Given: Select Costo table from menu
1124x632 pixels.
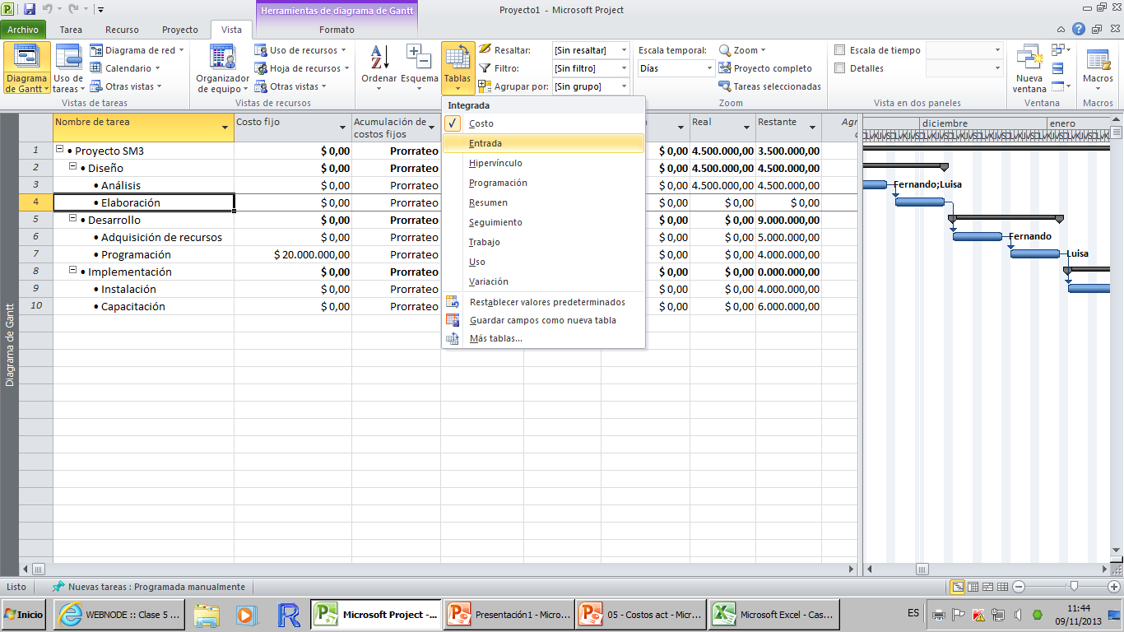Looking at the screenshot, I should tap(543, 123).
